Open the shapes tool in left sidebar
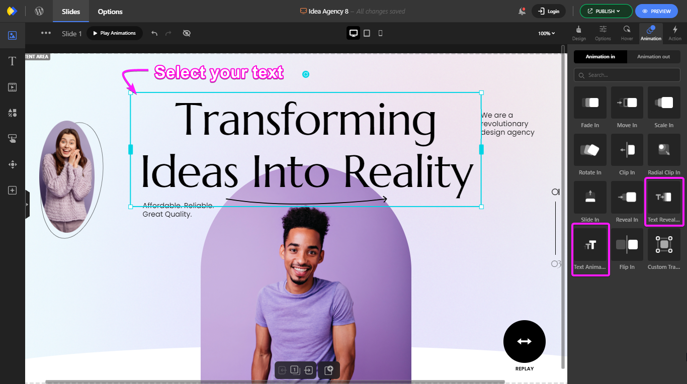The height and width of the screenshot is (384, 687). click(x=12, y=113)
